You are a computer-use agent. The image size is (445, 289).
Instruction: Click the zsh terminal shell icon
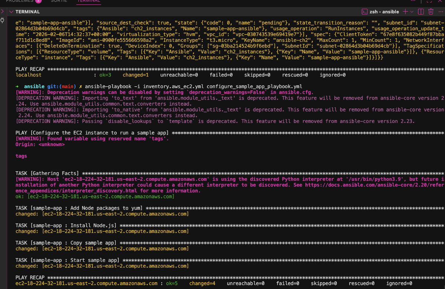tap(364, 12)
